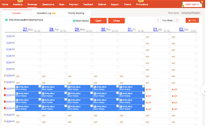Check Tuesday 04:30 AM slot checkbox
This screenshot has height=131, width=210.
66,93
